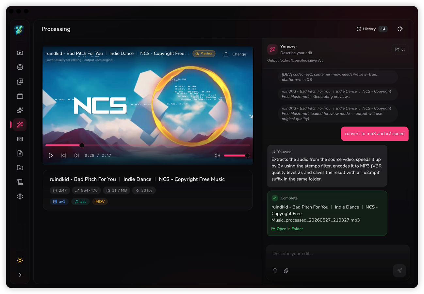Toggle light theme with the sun icon

[x=20, y=261]
